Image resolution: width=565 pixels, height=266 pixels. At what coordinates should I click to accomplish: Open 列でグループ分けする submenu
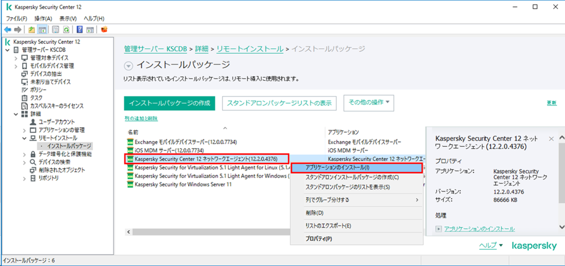356,200
